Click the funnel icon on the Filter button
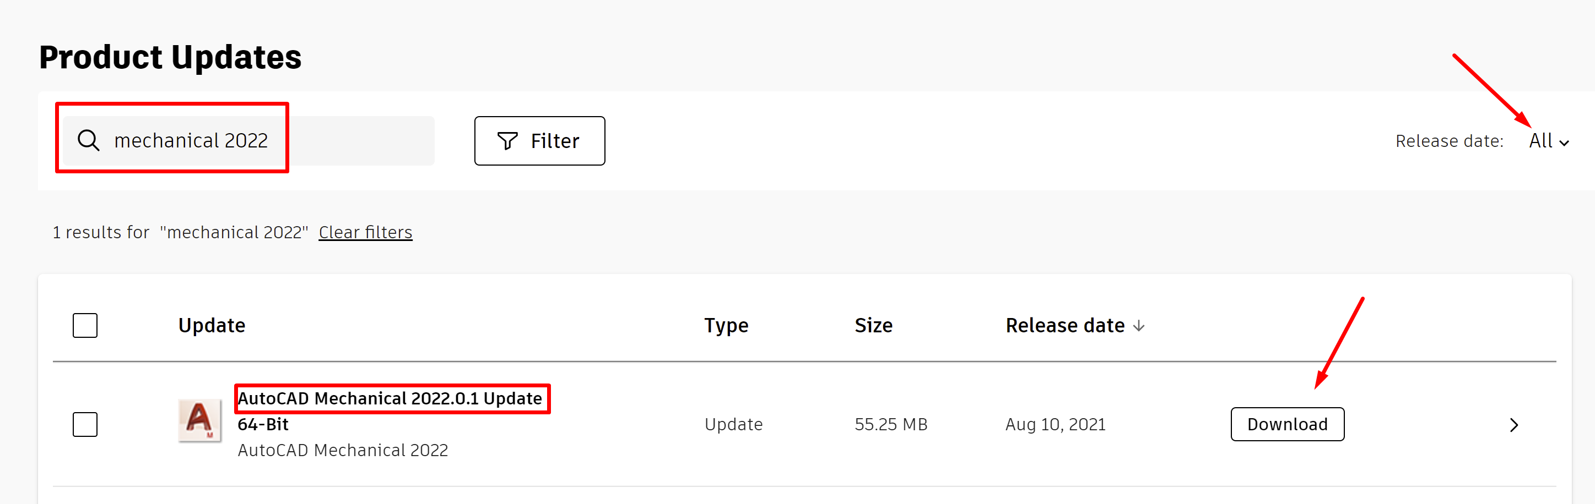The height and width of the screenshot is (504, 1595). pyautogui.click(x=507, y=141)
